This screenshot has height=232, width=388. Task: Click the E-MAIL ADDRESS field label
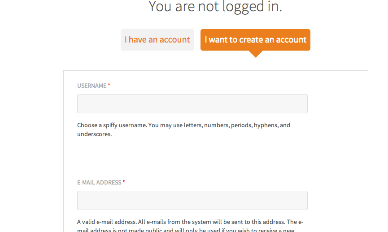[x=99, y=183]
